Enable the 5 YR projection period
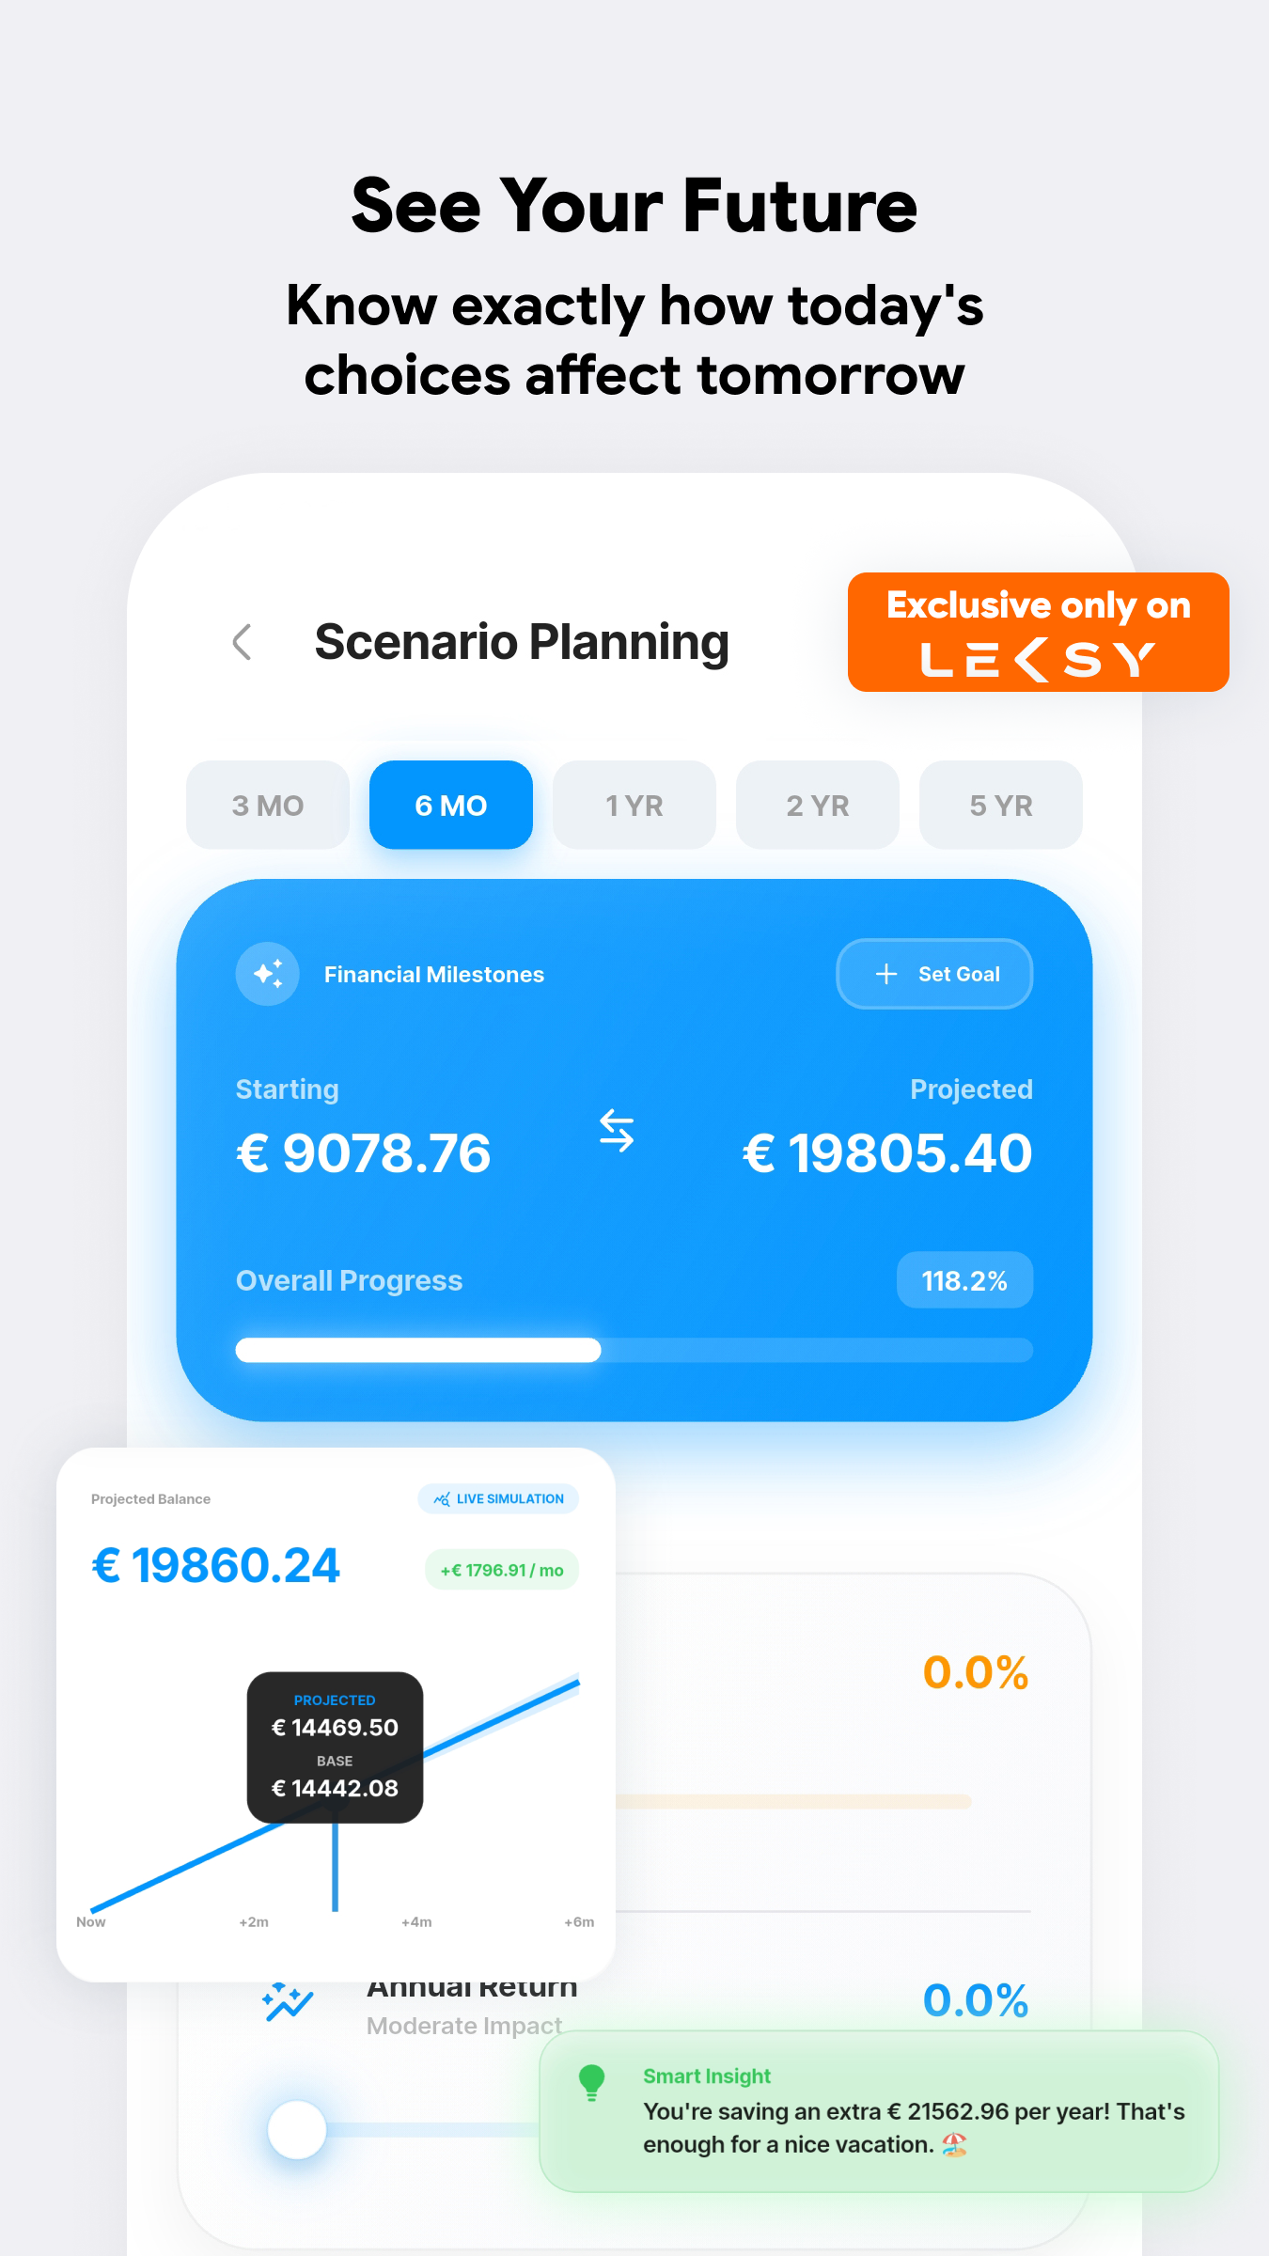1269x2256 pixels. [1000, 805]
